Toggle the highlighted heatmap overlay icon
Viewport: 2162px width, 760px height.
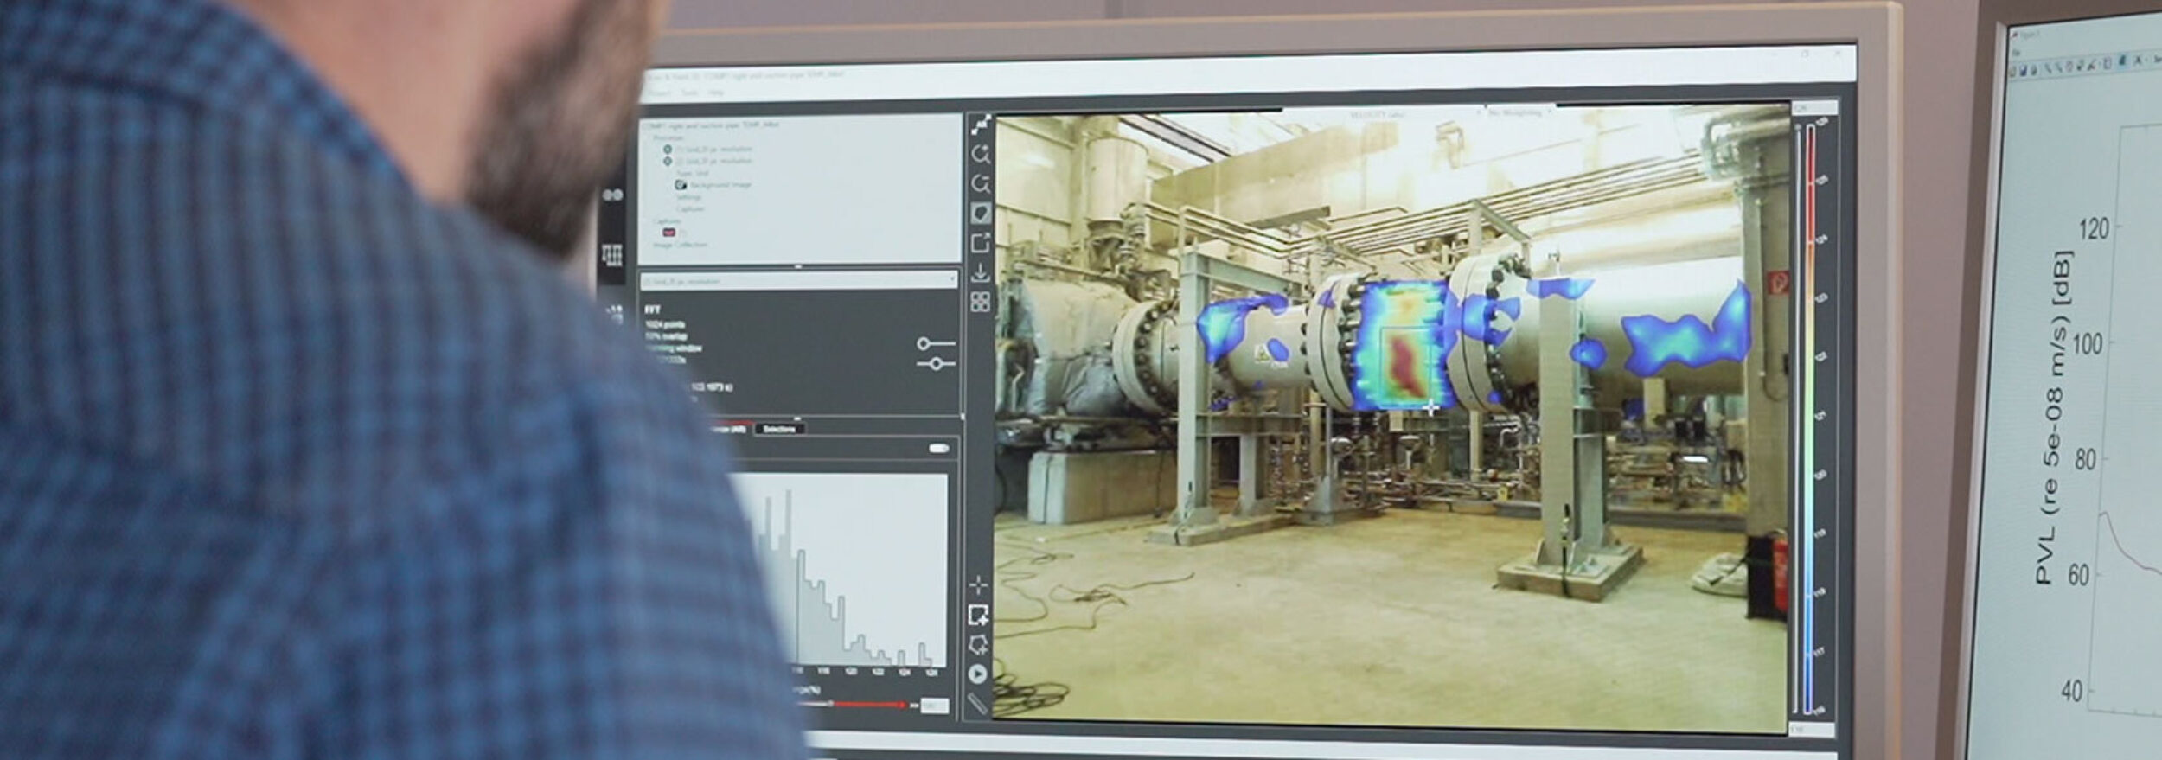[980, 214]
